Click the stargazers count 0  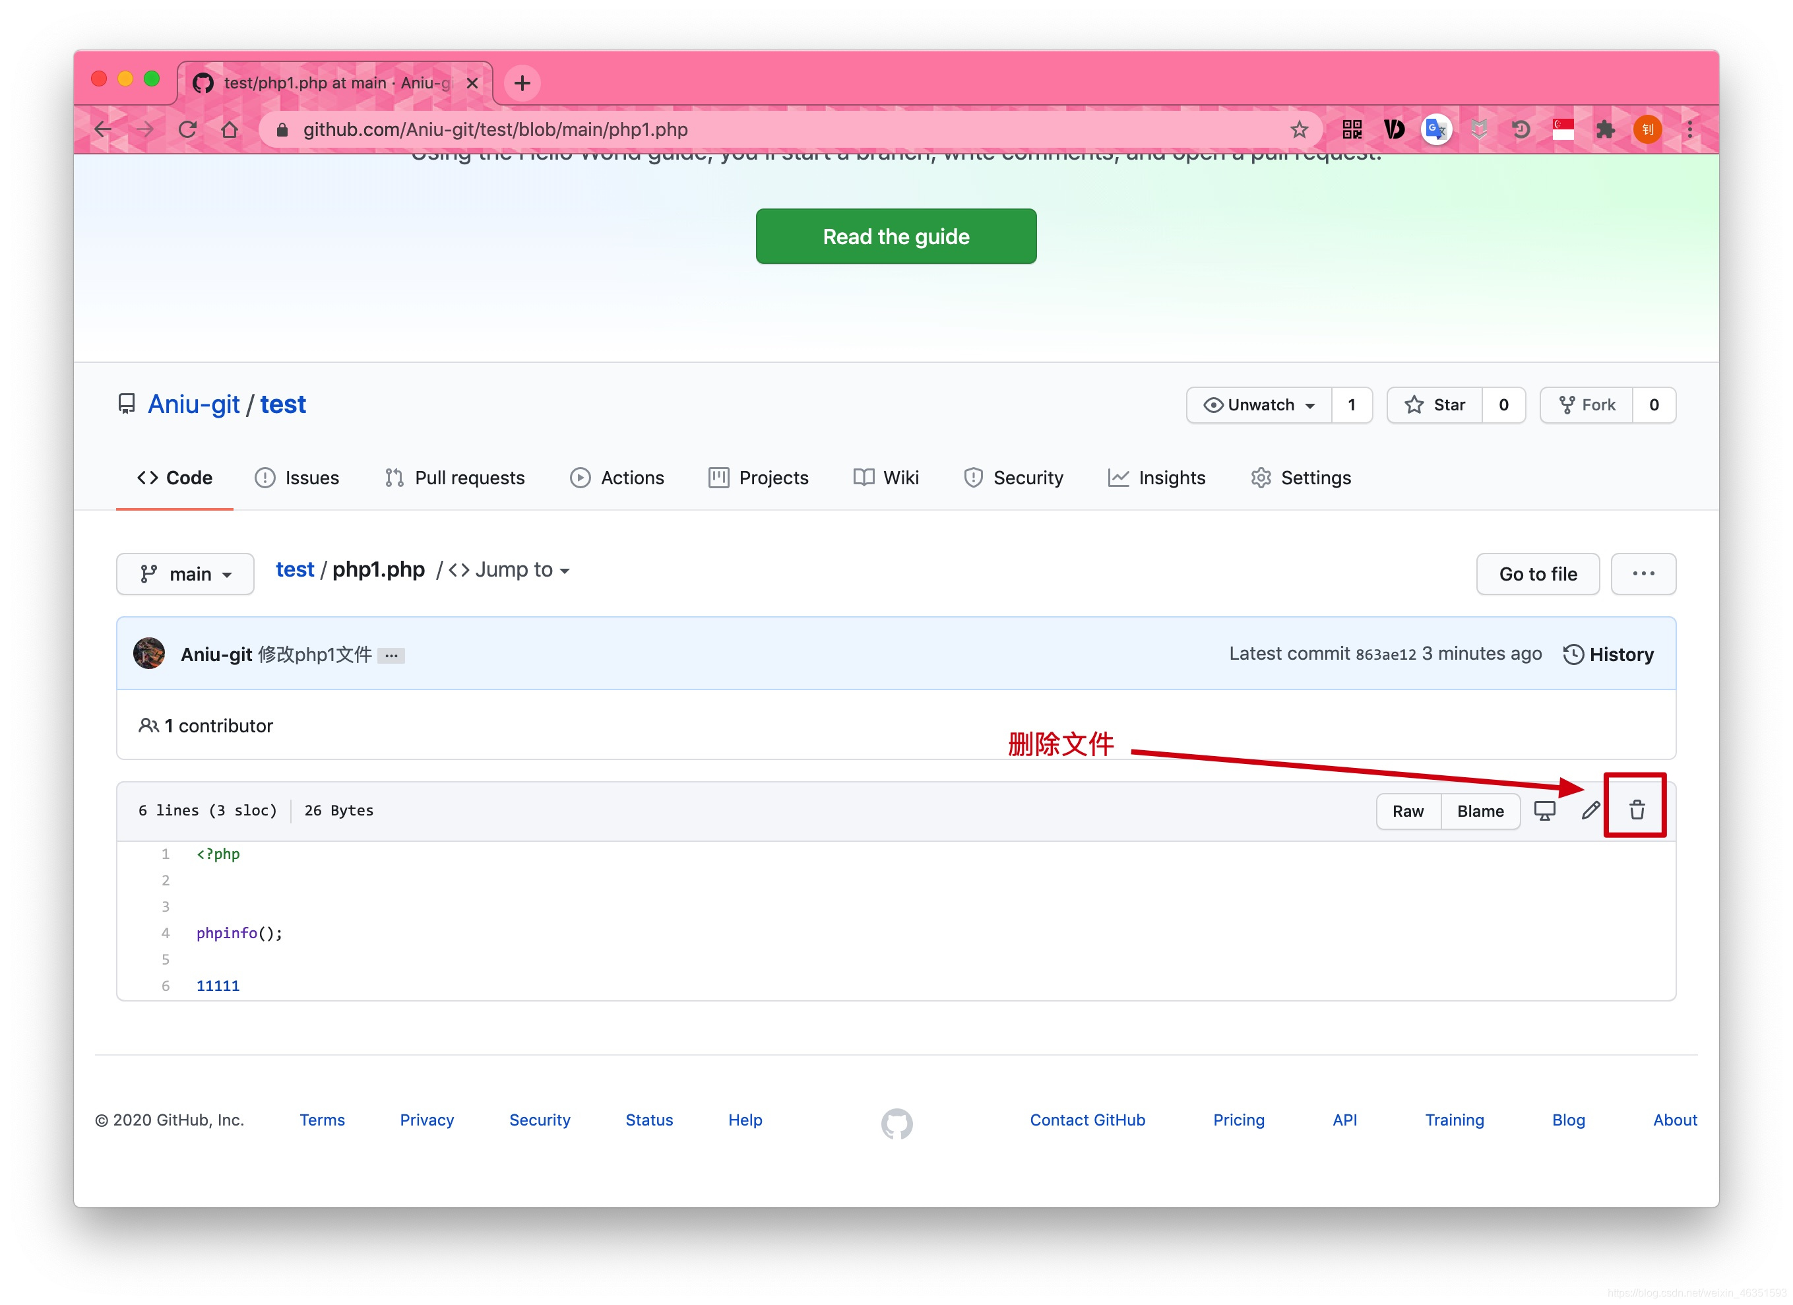pos(1503,404)
